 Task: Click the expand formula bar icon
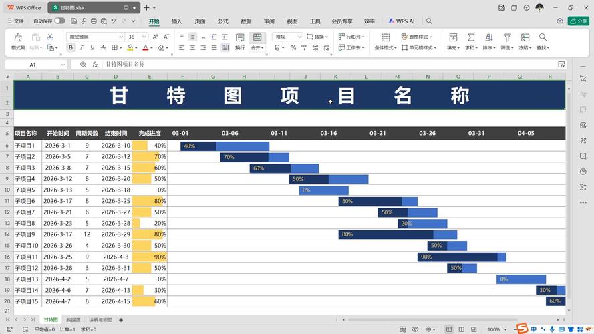[561, 65]
